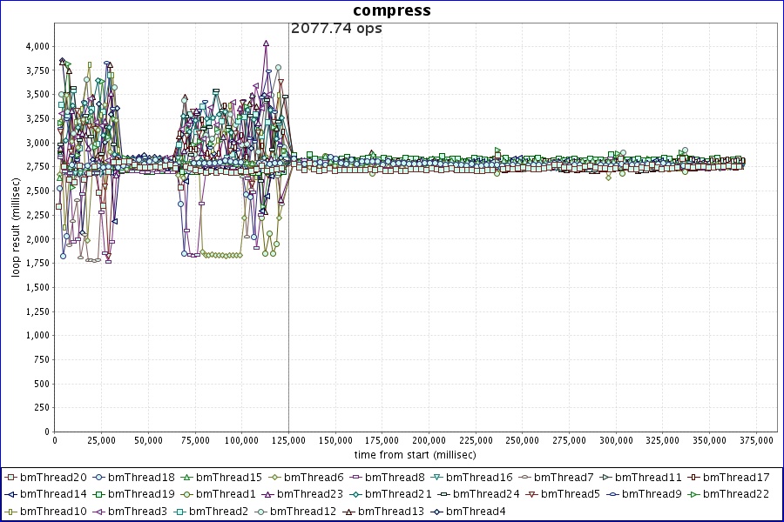This screenshot has height=522, width=784.
Task: Select the bmThread6 diamond legend marker
Action: click(274, 478)
